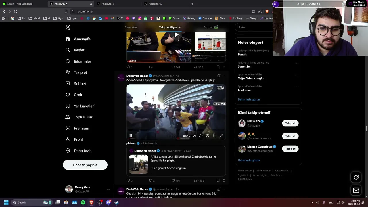368x207 pixels.
Task: Open more options on the gaz hortumu post
Action: [224, 189]
